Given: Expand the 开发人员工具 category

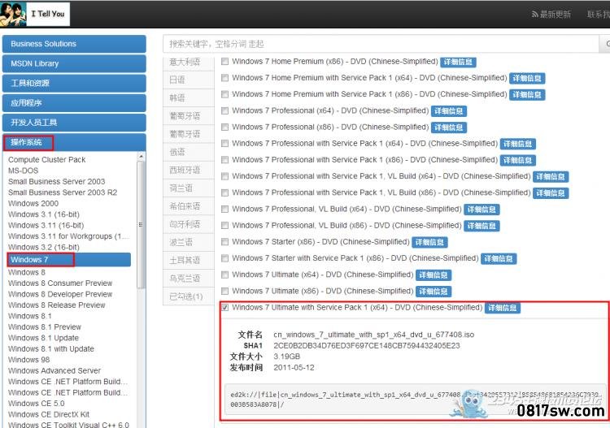Looking at the screenshot, I should pos(74,123).
